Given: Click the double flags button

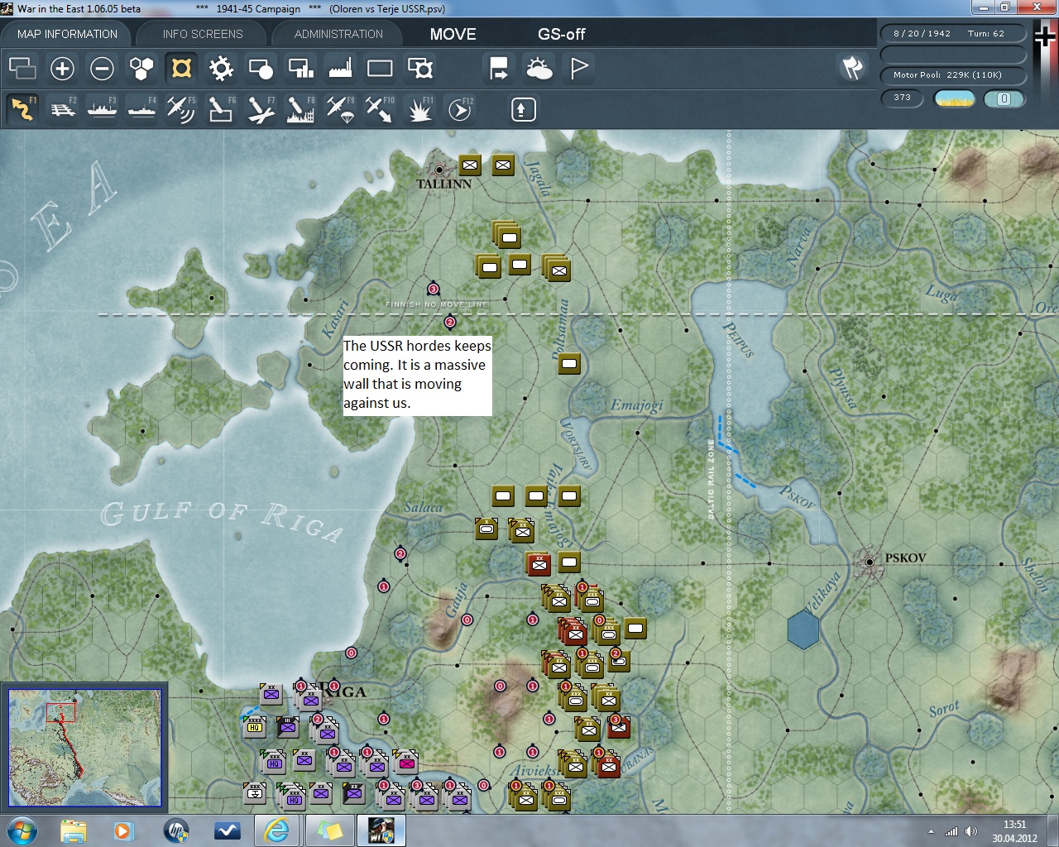Looking at the screenshot, I should tap(852, 68).
